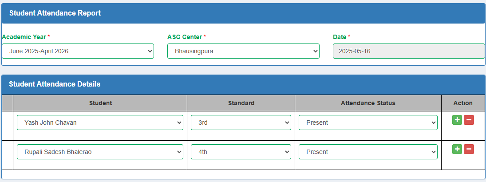Add a row after Rupali Sadesh Bhalerao
This screenshot has height=182, width=486.
(457, 149)
